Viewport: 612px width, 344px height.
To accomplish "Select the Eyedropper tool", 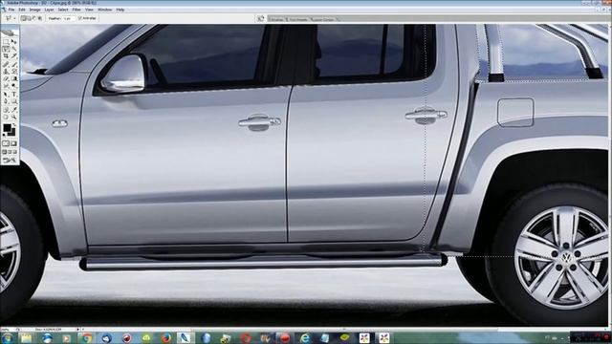I will point(14,110).
